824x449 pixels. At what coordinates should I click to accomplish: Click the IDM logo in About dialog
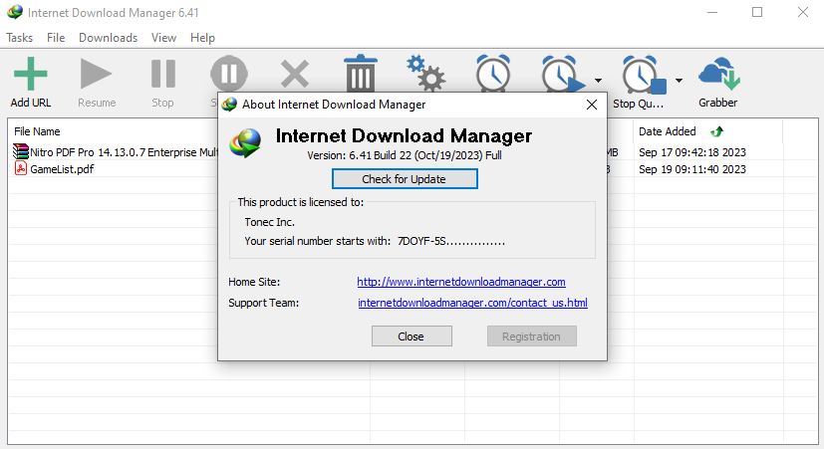(x=245, y=142)
